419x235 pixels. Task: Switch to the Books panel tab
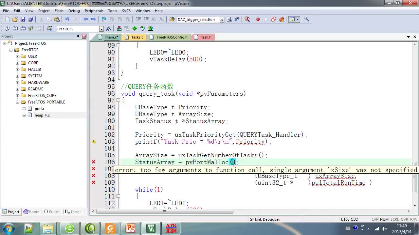tap(32, 212)
